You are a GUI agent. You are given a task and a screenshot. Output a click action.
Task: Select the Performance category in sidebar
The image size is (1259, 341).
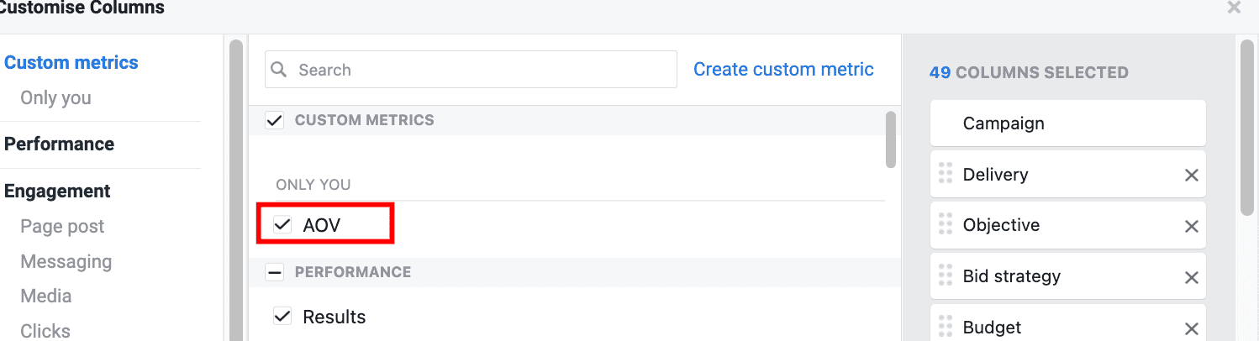point(59,144)
